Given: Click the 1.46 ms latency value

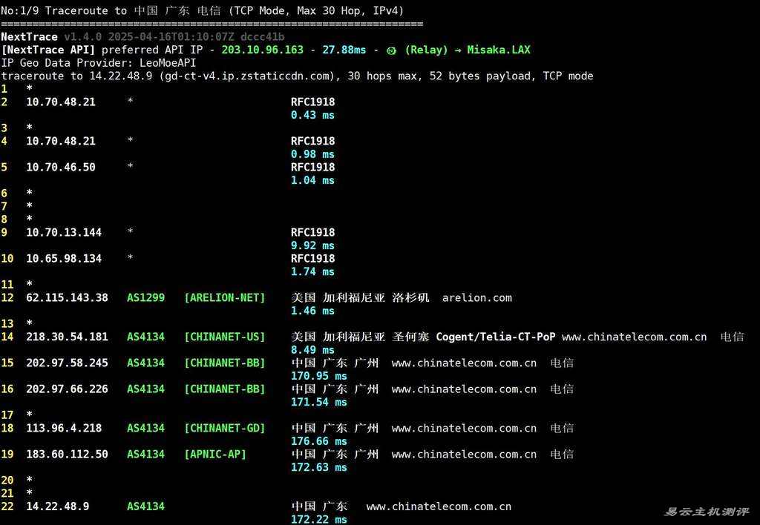Looking at the screenshot, I should point(312,311).
